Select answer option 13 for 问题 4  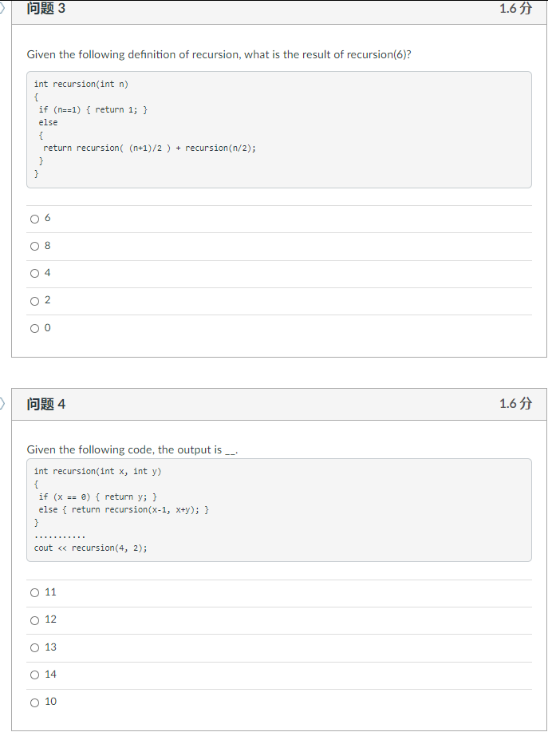tap(34, 647)
